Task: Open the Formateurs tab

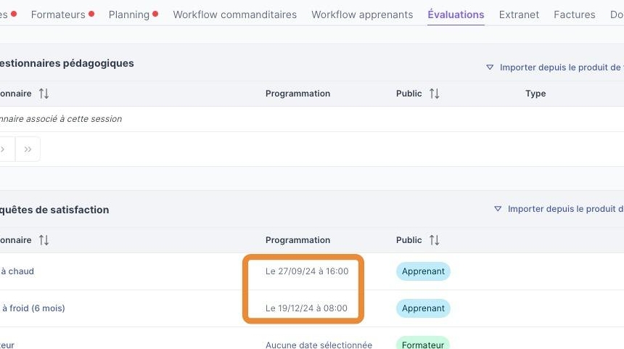Action: 58,15
